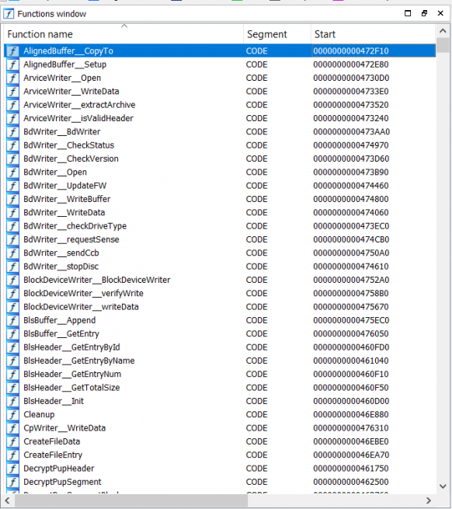Select the BlsBuffer__GetEntry row
The width and height of the screenshot is (452, 509).
(220, 333)
